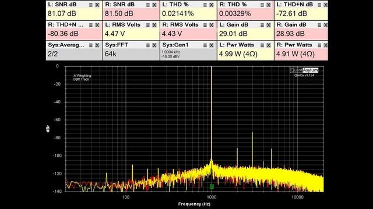Click the DBR Track graph label
The height and width of the screenshot is (209, 373).
pos(81,79)
